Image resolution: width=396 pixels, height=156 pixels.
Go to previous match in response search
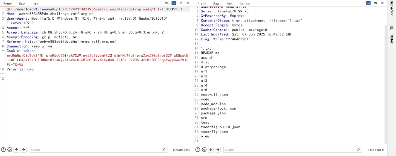(211, 150)
